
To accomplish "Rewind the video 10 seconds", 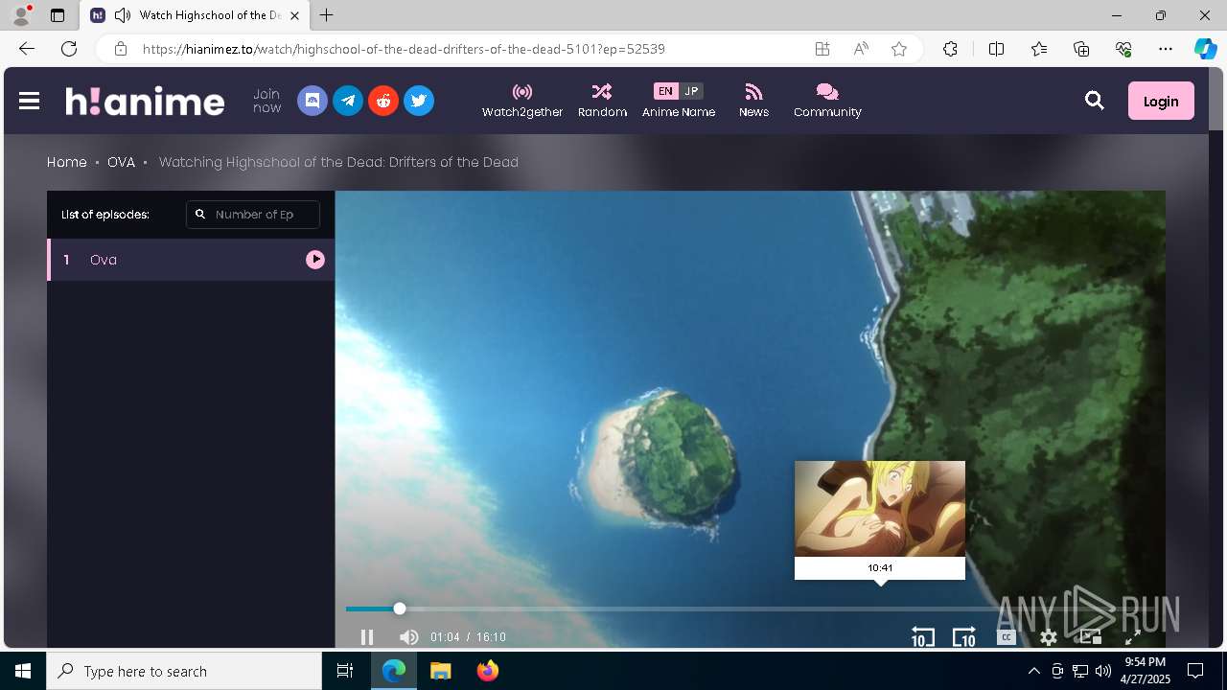I will pos(922,637).
